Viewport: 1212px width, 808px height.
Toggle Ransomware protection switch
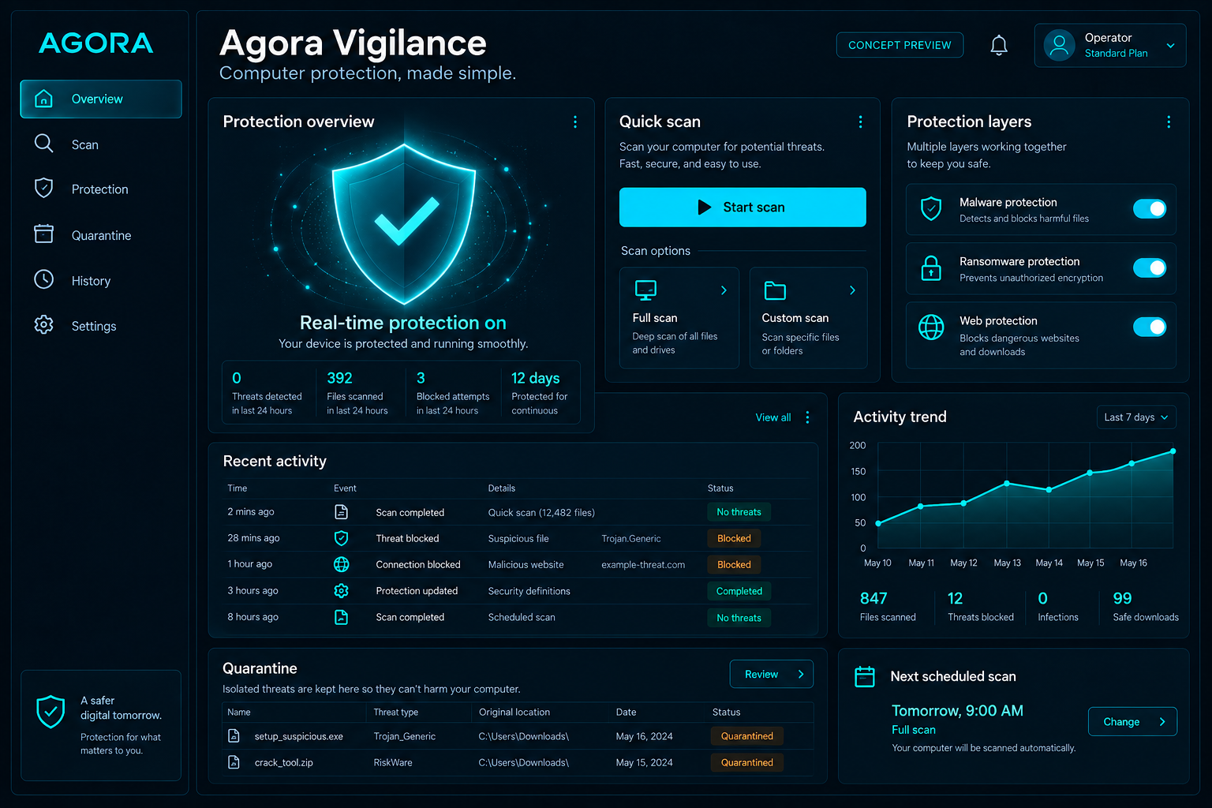pos(1150,268)
